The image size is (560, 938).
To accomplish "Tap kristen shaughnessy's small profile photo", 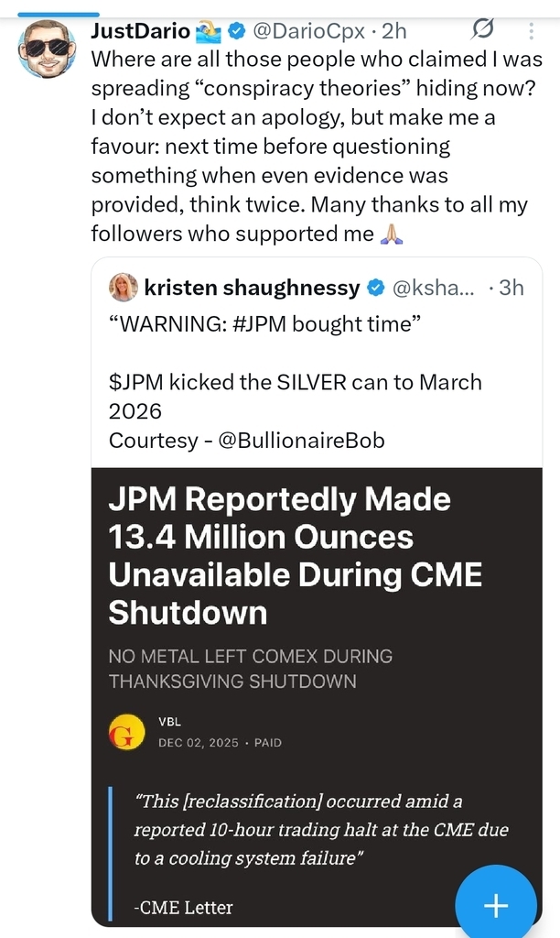I will 123,288.
